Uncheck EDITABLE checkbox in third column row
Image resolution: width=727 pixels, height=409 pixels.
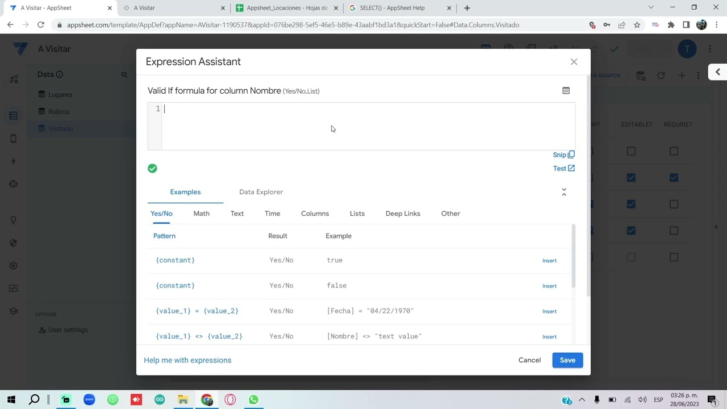click(631, 204)
